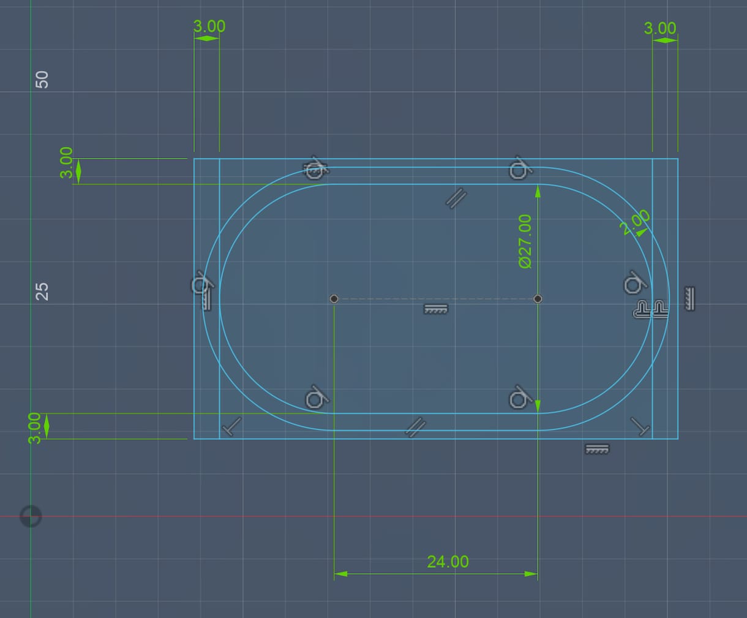The height and width of the screenshot is (618, 747).
Task: Select perpendicular constraint icon at bottom-left corner
Action: 231,426
